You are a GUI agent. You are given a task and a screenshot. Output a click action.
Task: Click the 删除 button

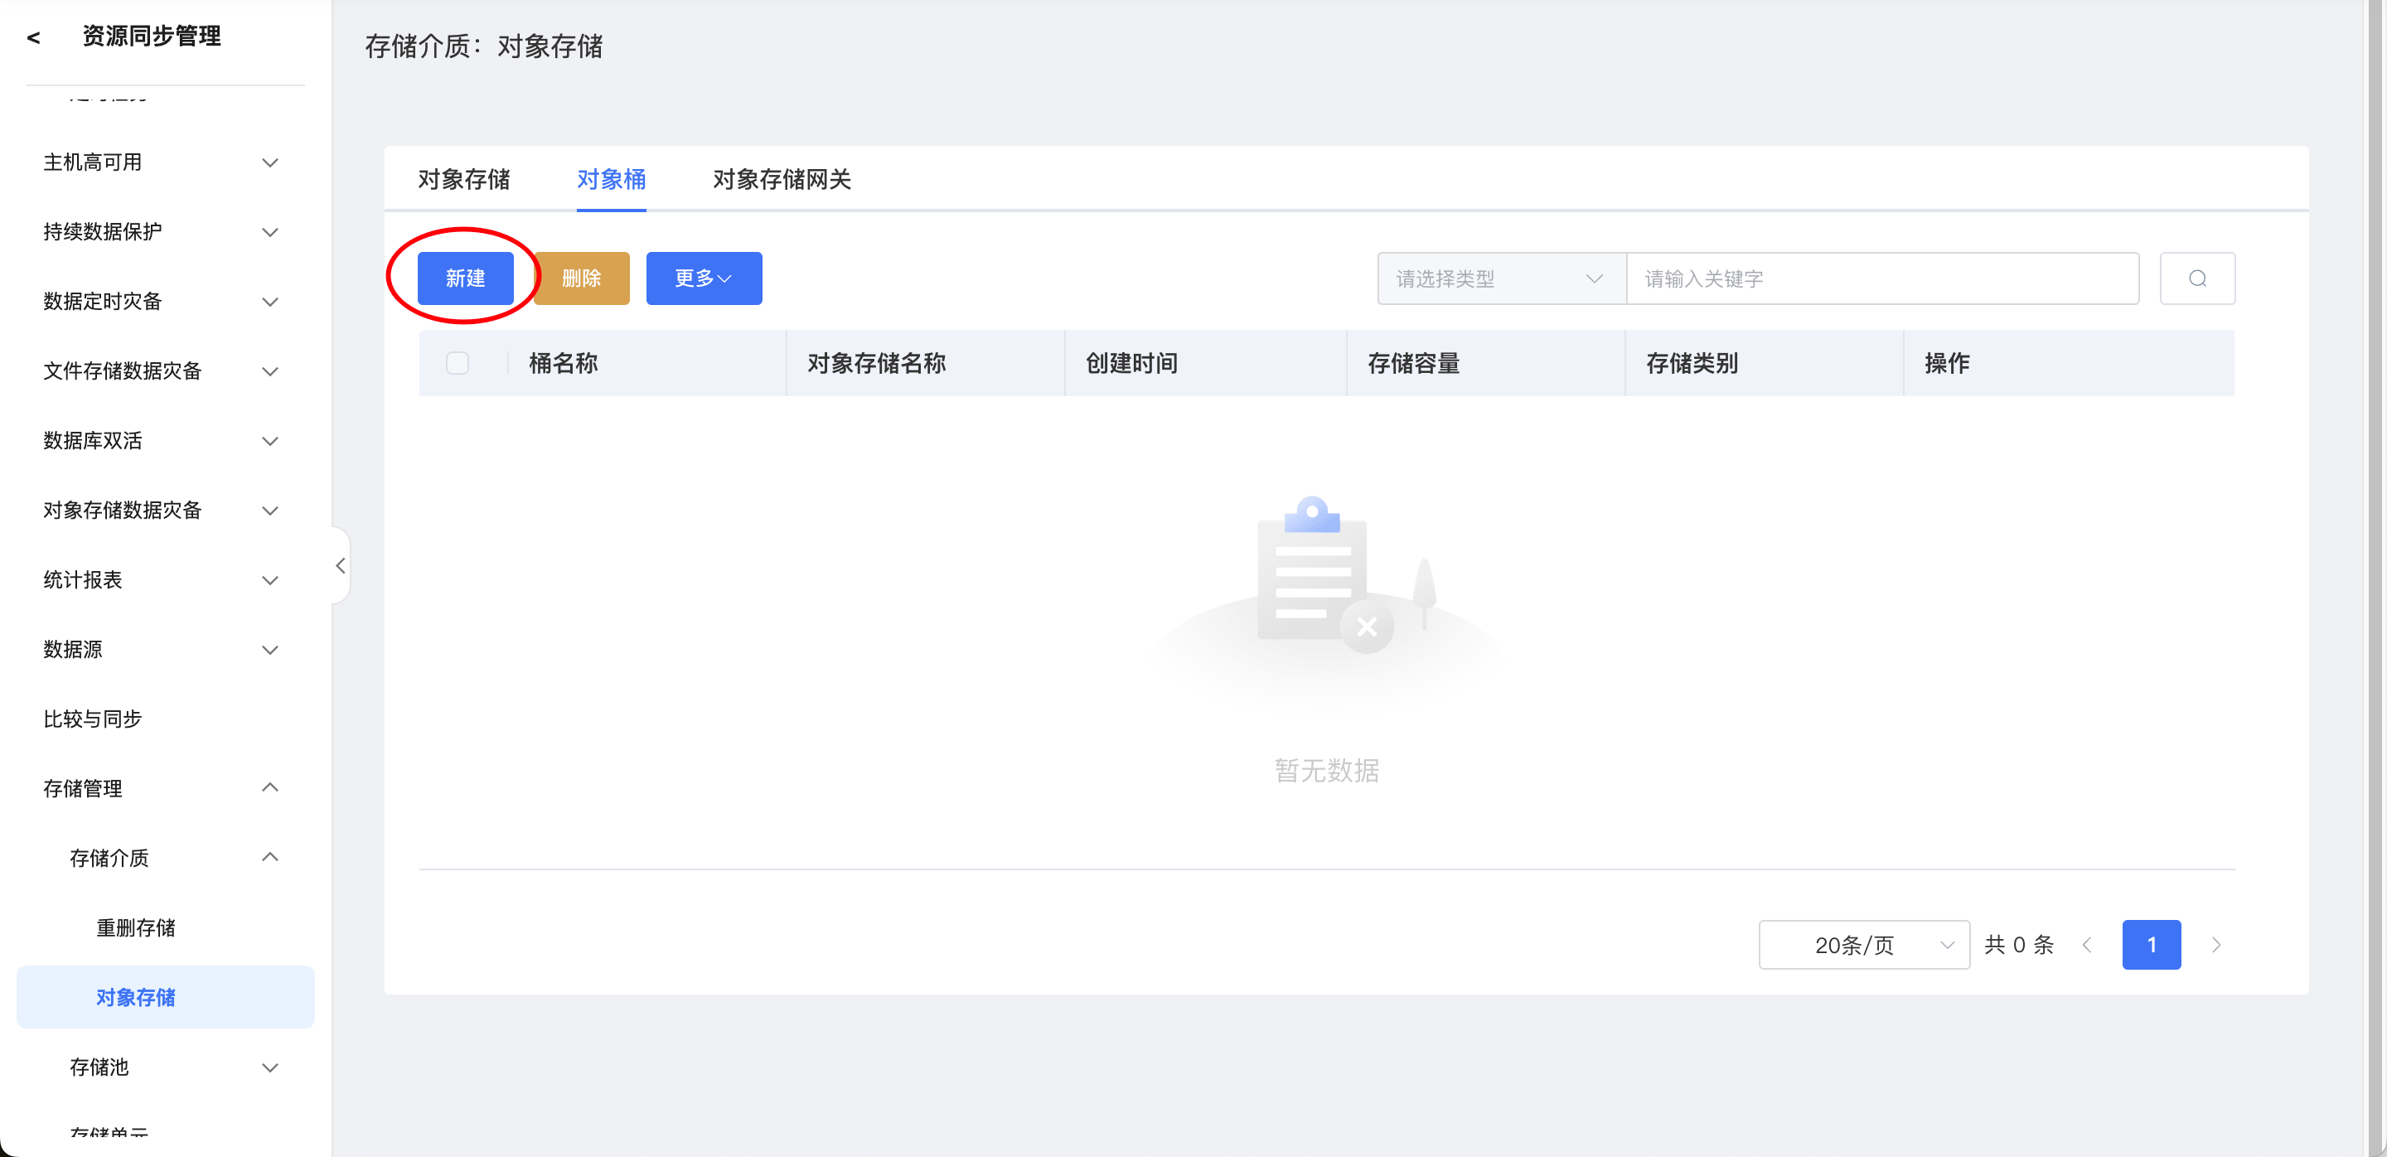click(x=581, y=278)
